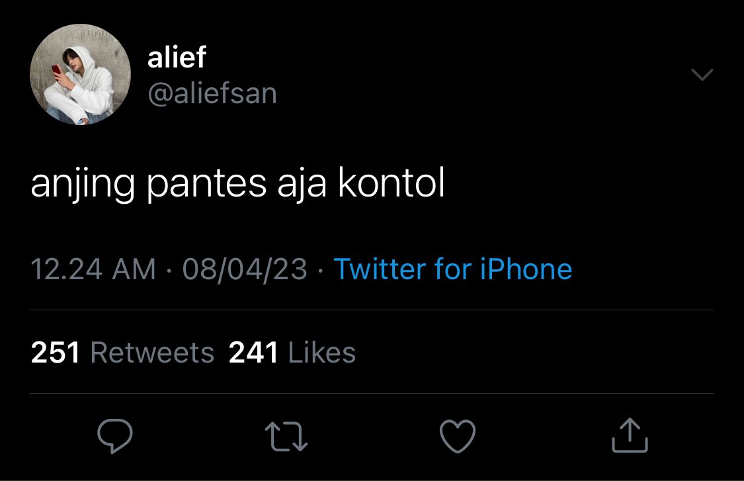Open the @aliefsan handle
This screenshot has width=744, height=481.
click(212, 93)
